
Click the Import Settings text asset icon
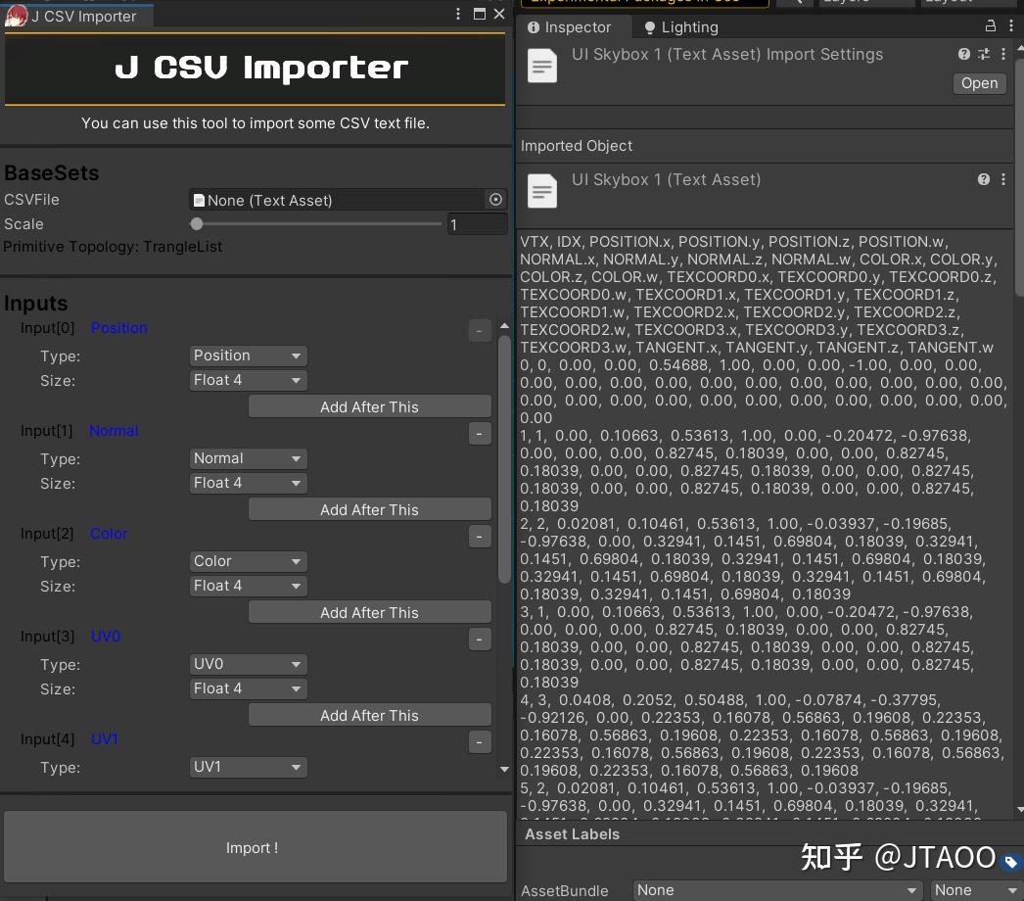pos(542,66)
